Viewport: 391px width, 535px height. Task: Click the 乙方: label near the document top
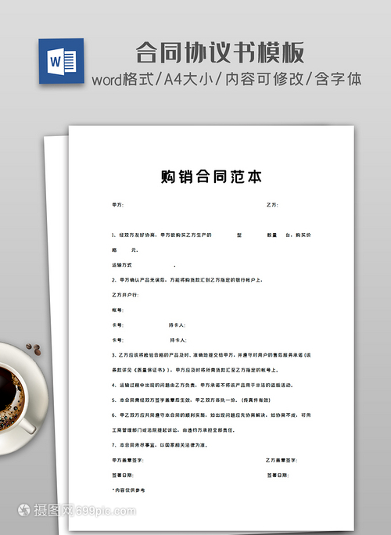(272, 205)
